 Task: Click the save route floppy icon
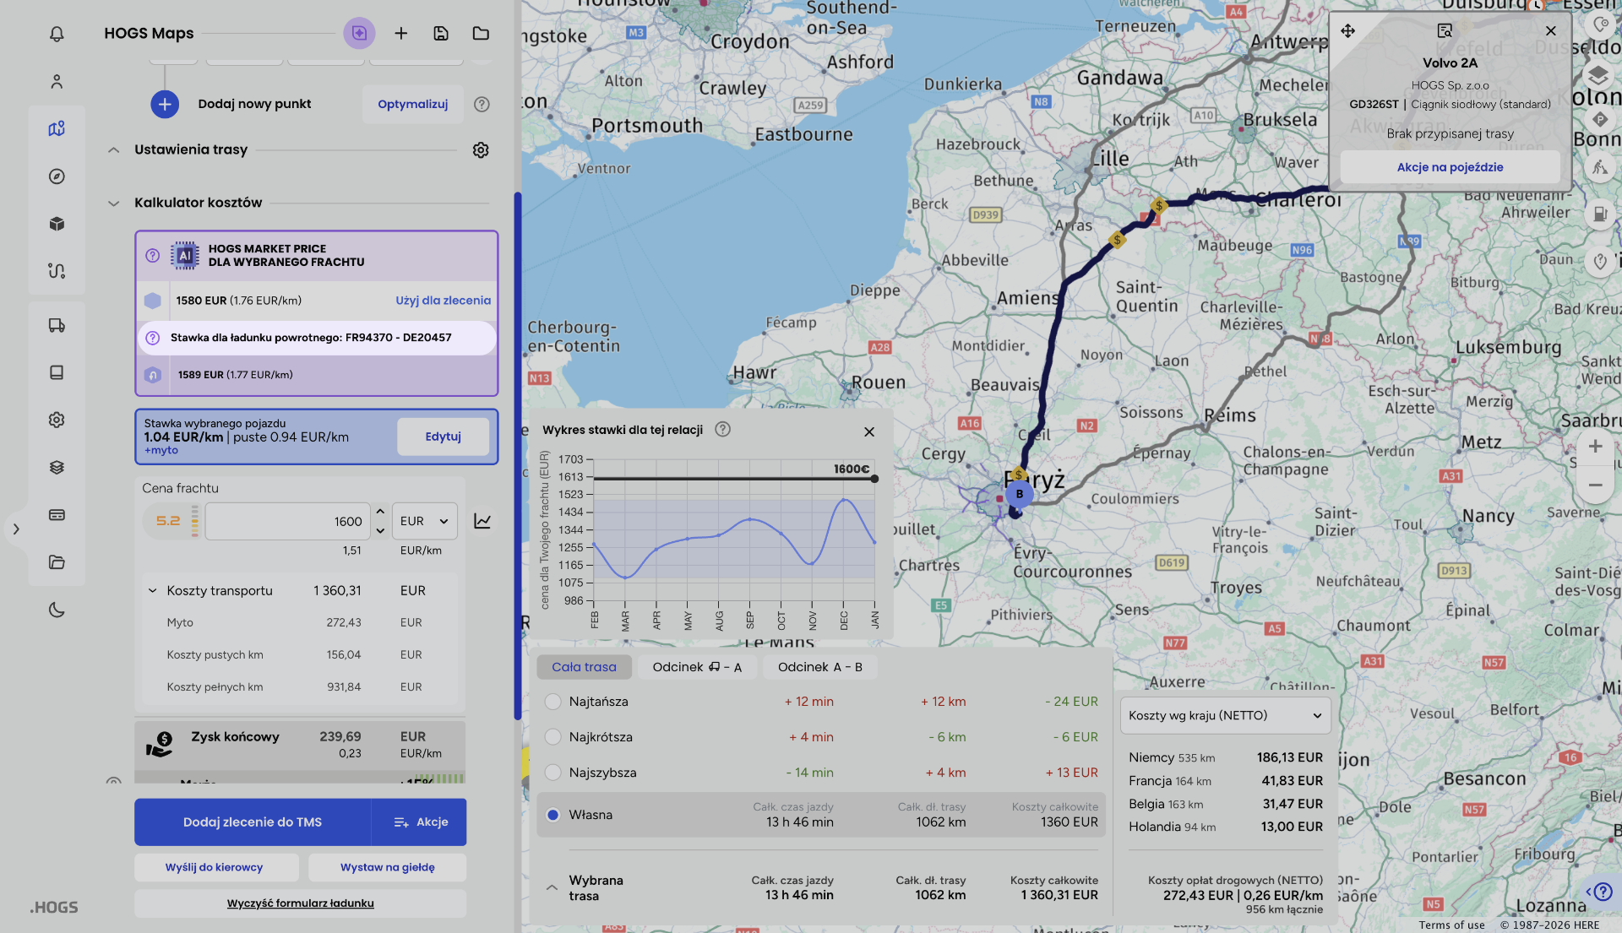[441, 34]
